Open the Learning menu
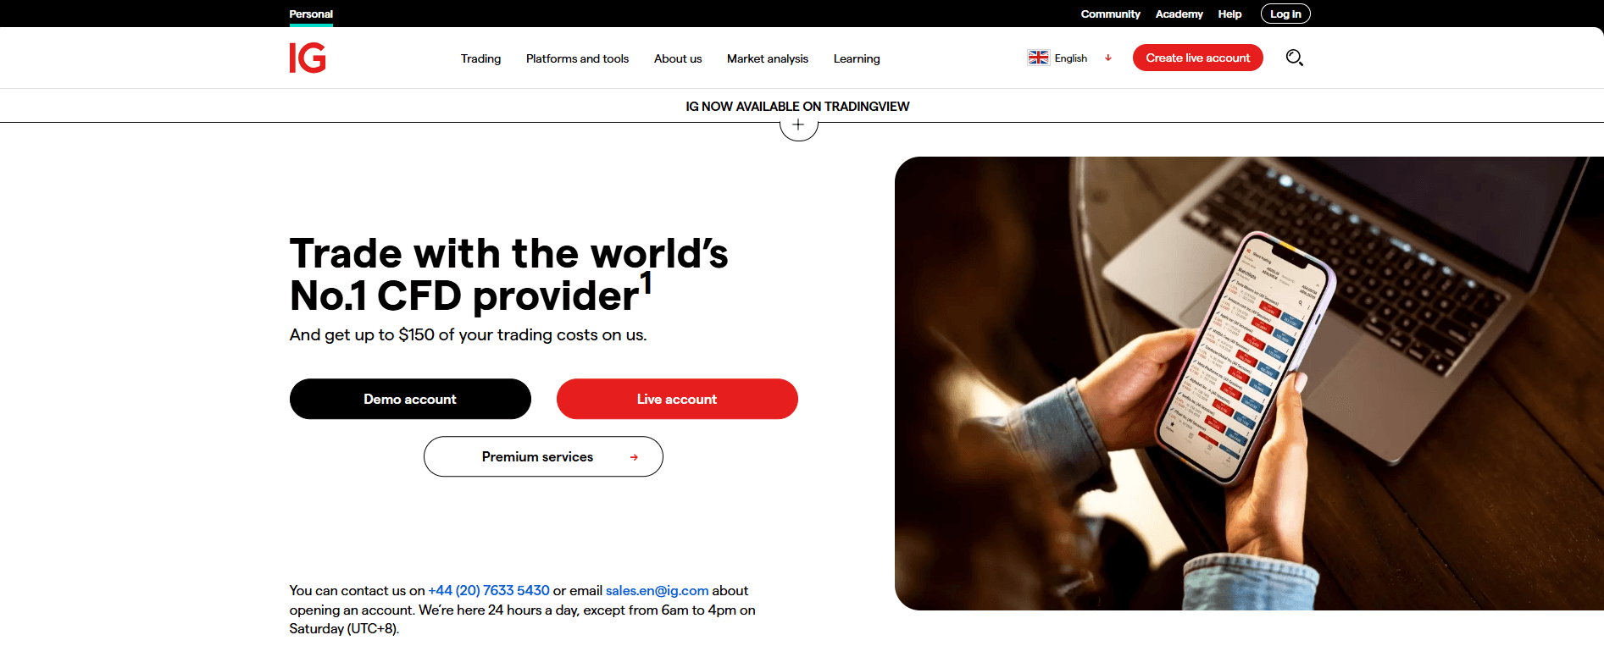This screenshot has height=657, width=1604. [857, 58]
